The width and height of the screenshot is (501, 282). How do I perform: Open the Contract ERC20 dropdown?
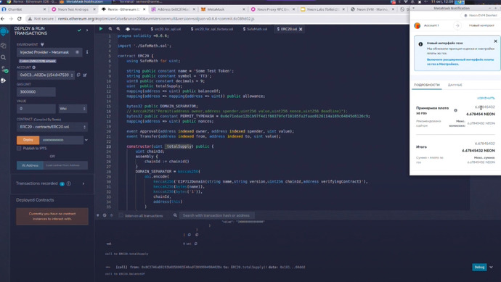[x=52, y=127]
